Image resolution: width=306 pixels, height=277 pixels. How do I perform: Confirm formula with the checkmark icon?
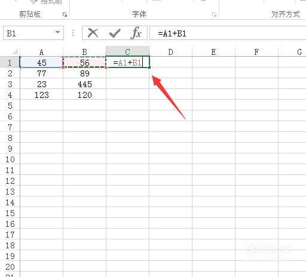click(115, 33)
